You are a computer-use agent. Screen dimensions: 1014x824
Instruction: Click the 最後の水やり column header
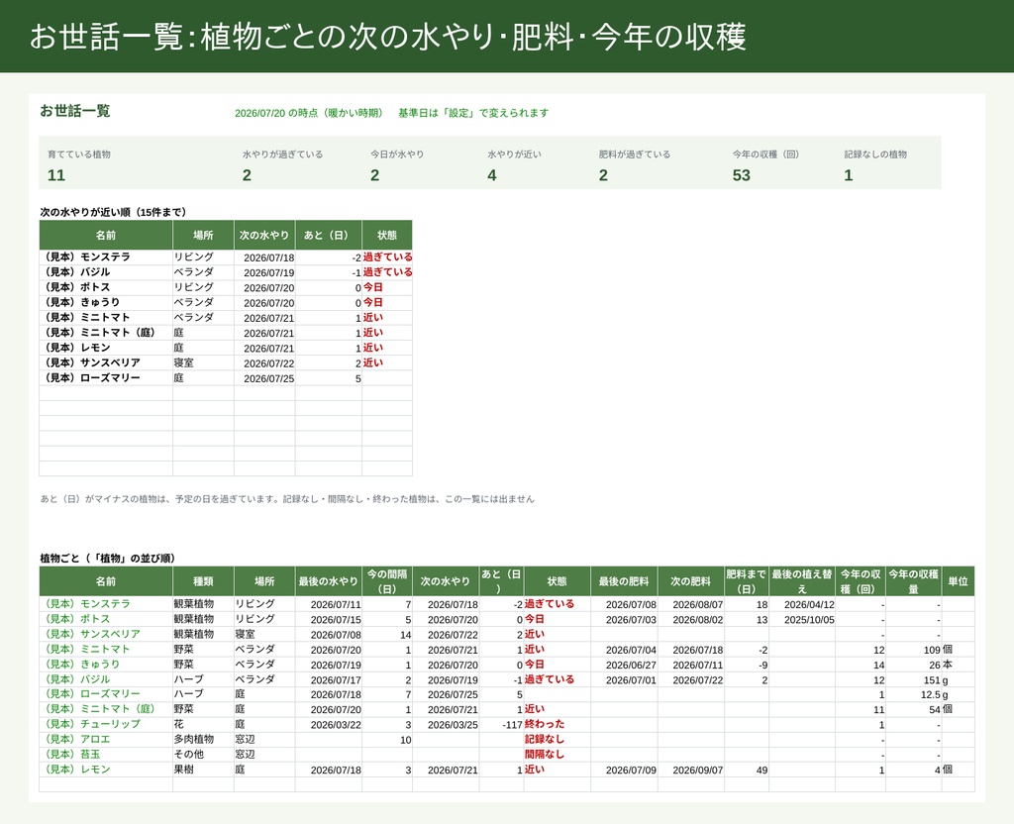click(328, 581)
